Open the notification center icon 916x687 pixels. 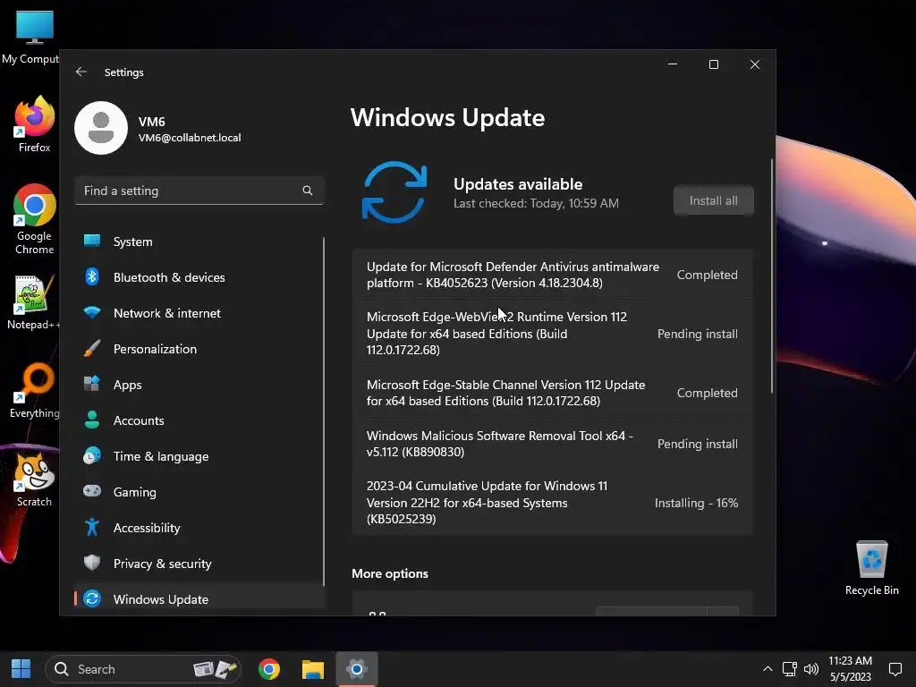pyautogui.click(x=895, y=669)
